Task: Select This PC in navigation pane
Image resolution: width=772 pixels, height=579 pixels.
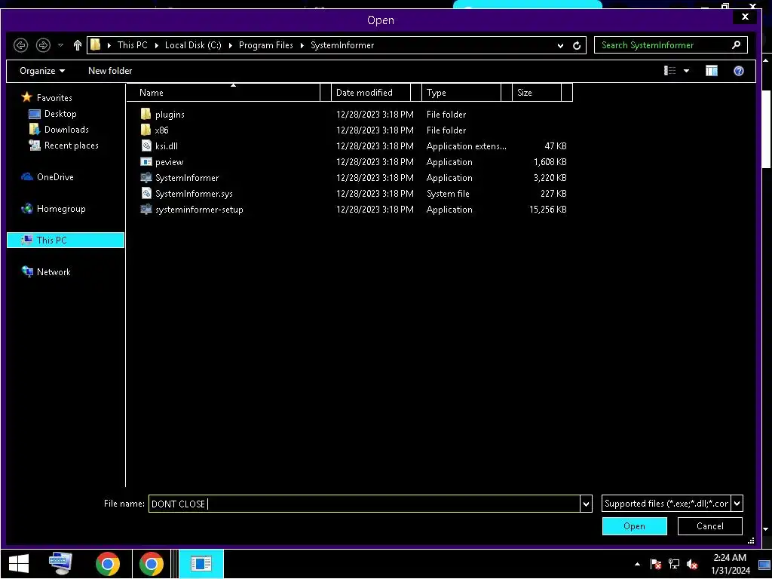Action: click(66, 240)
